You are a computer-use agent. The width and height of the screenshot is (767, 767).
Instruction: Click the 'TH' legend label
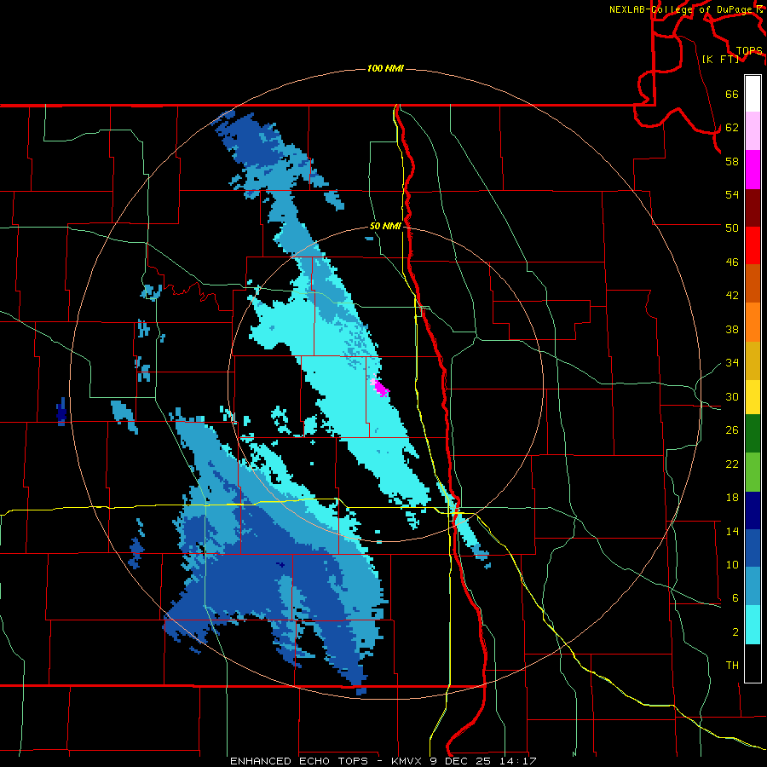click(x=732, y=666)
